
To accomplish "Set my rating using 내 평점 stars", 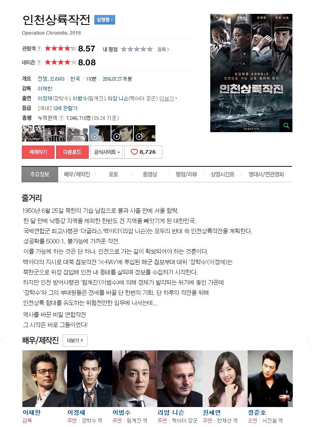I will [137, 49].
